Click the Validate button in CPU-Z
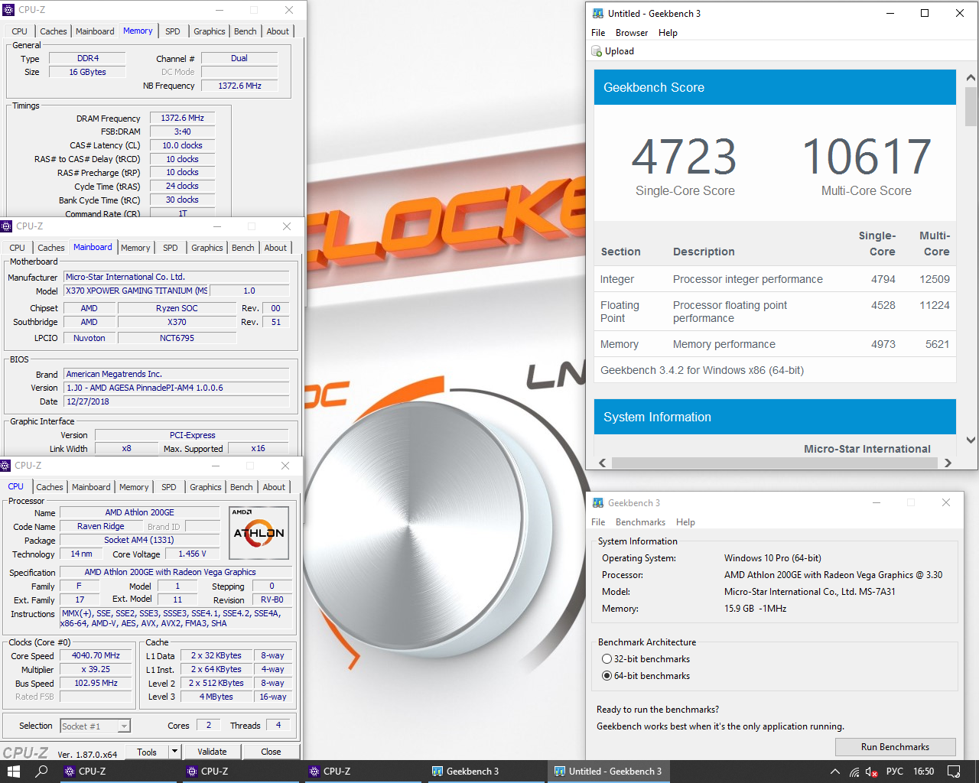 coord(212,752)
